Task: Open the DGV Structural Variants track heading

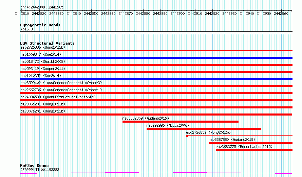Action: pyautogui.click(x=48, y=43)
